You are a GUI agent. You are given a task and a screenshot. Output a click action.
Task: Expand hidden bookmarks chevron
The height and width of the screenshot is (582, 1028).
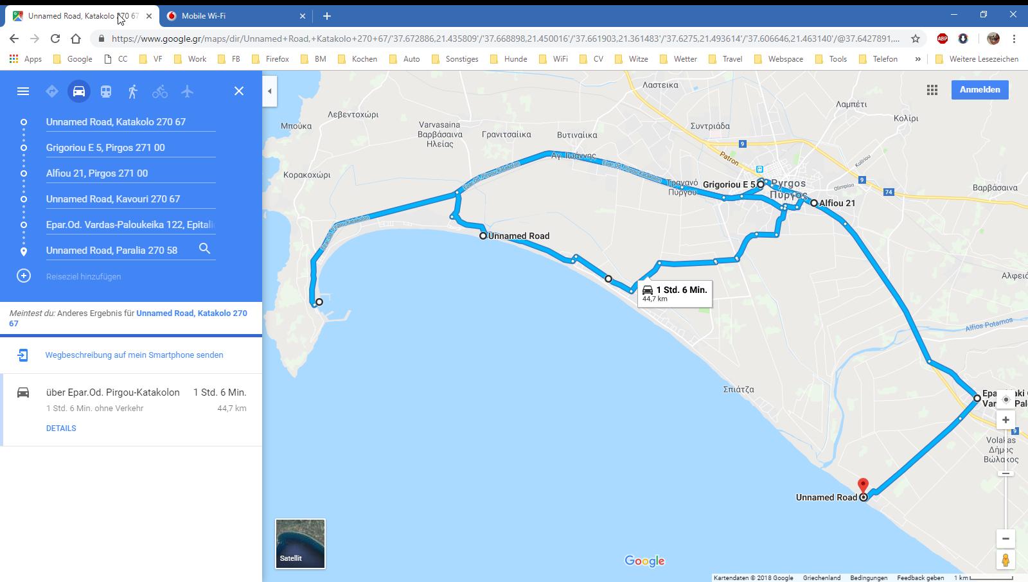click(917, 58)
